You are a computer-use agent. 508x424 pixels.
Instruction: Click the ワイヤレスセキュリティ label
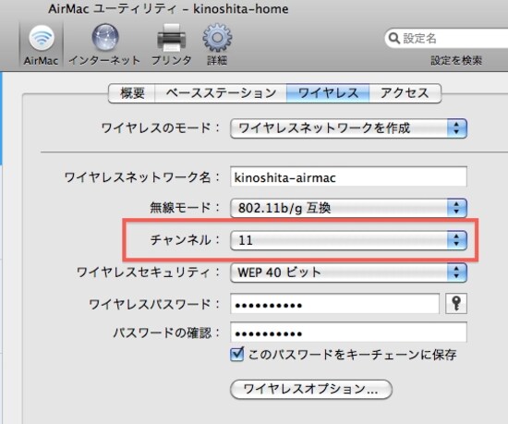(x=148, y=273)
